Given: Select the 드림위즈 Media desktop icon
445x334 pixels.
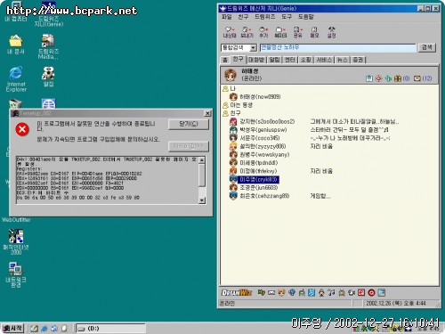Looking at the screenshot, I should [x=48, y=46].
